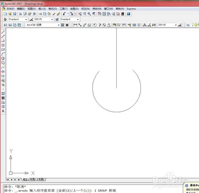Click the Match Properties brush icon

point(54,14)
